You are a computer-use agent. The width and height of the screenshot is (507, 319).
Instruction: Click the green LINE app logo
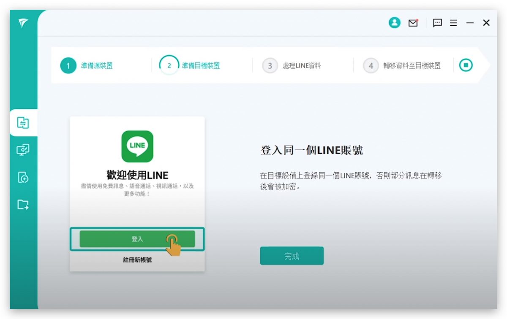(137, 146)
